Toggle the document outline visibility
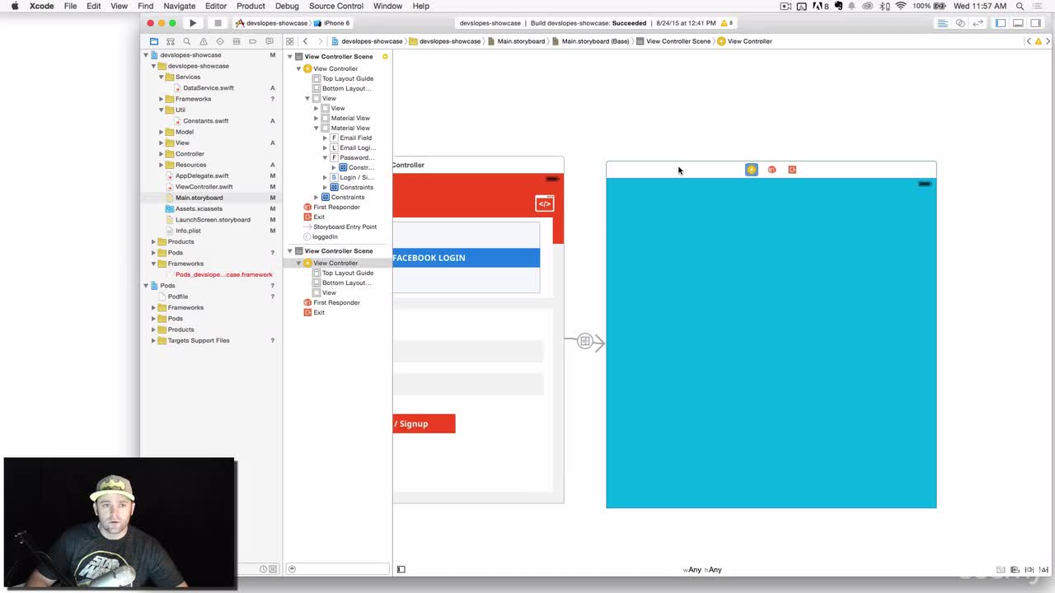This screenshot has width=1055, height=593. (401, 569)
